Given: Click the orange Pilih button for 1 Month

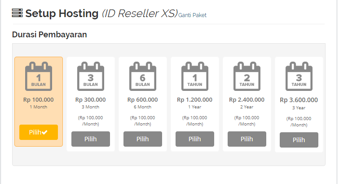Looking at the screenshot, I should [39, 132].
